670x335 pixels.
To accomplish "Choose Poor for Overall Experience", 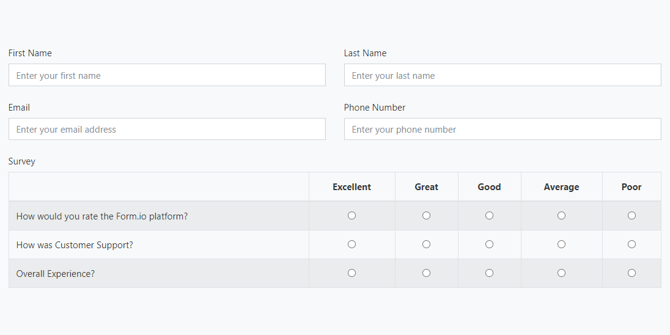I will (631, 273).
